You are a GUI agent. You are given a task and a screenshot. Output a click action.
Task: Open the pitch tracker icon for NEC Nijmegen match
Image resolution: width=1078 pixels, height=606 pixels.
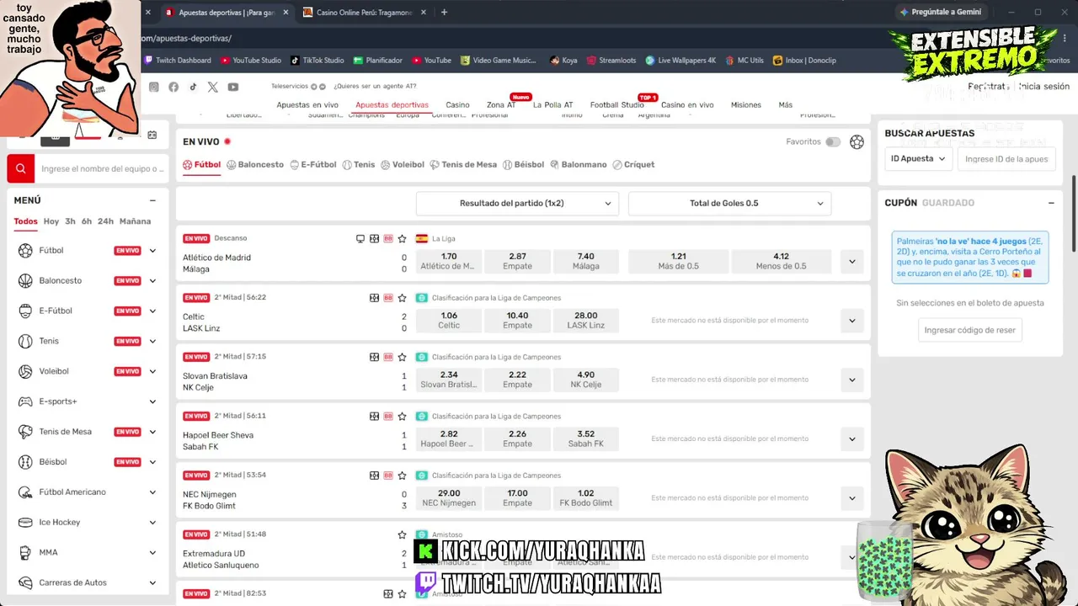tap(375, 476)
